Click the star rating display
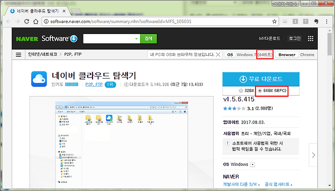The image size is (335, 191). click(x=234, y=109)
